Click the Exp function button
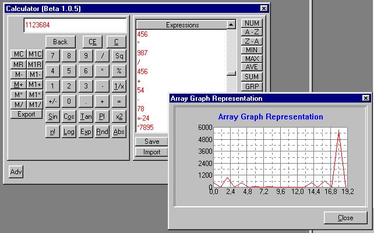The width and height of the screenshot is (374, 233). pos(86,132)
